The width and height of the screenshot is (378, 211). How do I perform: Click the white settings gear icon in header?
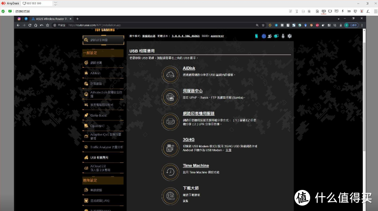[x=290, y=36]
